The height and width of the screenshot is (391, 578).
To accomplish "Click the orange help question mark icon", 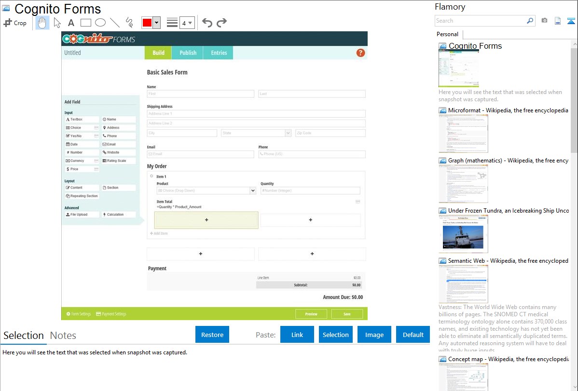I will click(x=360, y=53).
